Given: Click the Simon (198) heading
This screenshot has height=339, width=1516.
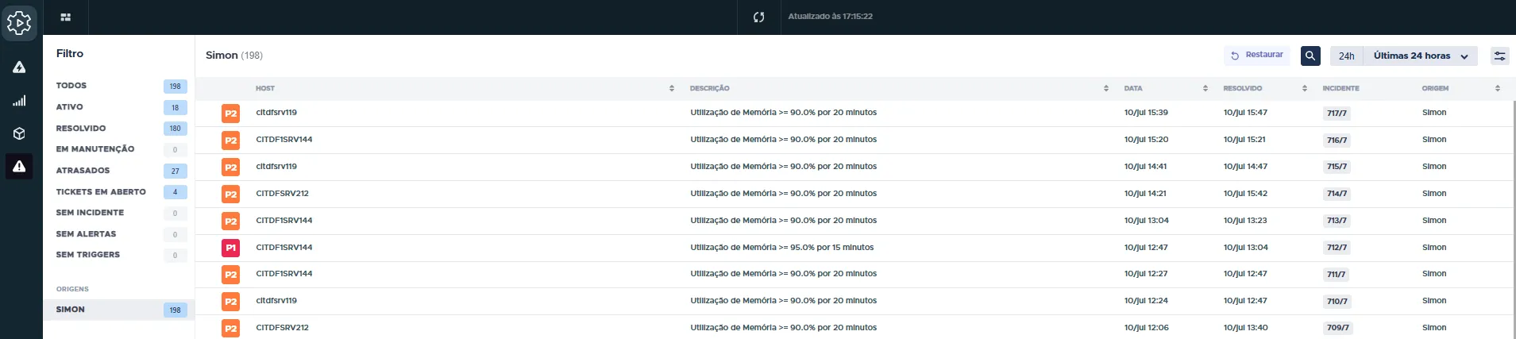Looking at the screenshot, I should pos(234,56).
